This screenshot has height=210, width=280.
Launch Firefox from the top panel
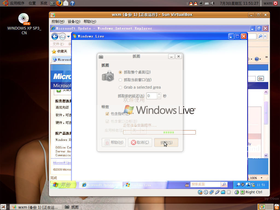(x=59, y=3)
